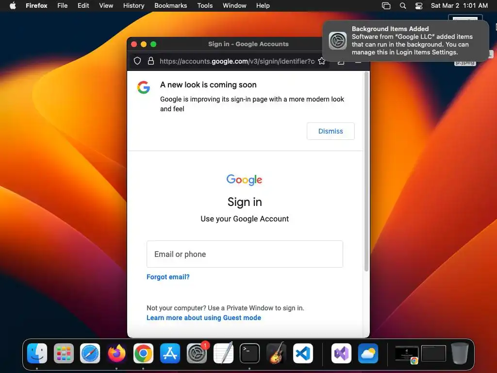Focus the Email or phone field
This screenshot has width=497, height=373.
[245, 254]
